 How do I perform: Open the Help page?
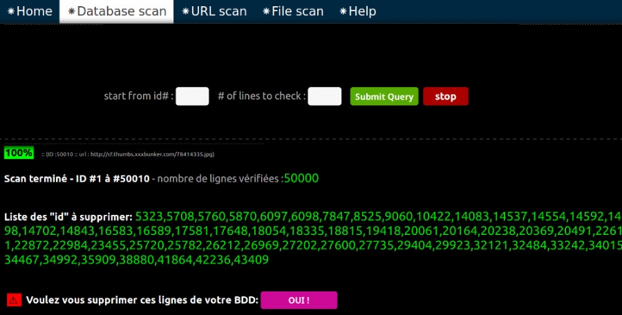pyautogui.click(x=362, y=12)
